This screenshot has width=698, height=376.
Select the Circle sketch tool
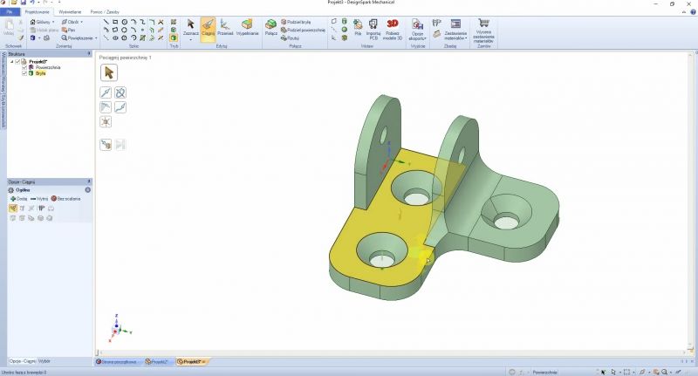pos(125,22)
